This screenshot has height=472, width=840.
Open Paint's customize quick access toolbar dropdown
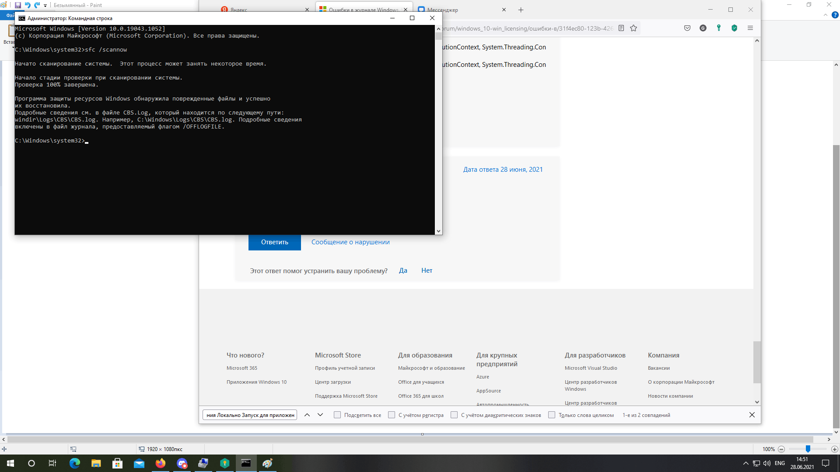tap(45, 6)
